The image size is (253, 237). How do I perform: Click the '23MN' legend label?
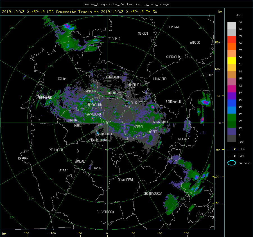pyautogui.click(x=242, y=156)
